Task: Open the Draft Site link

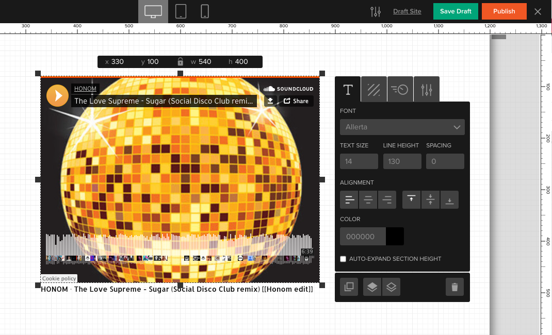Action: click(407, 11)
